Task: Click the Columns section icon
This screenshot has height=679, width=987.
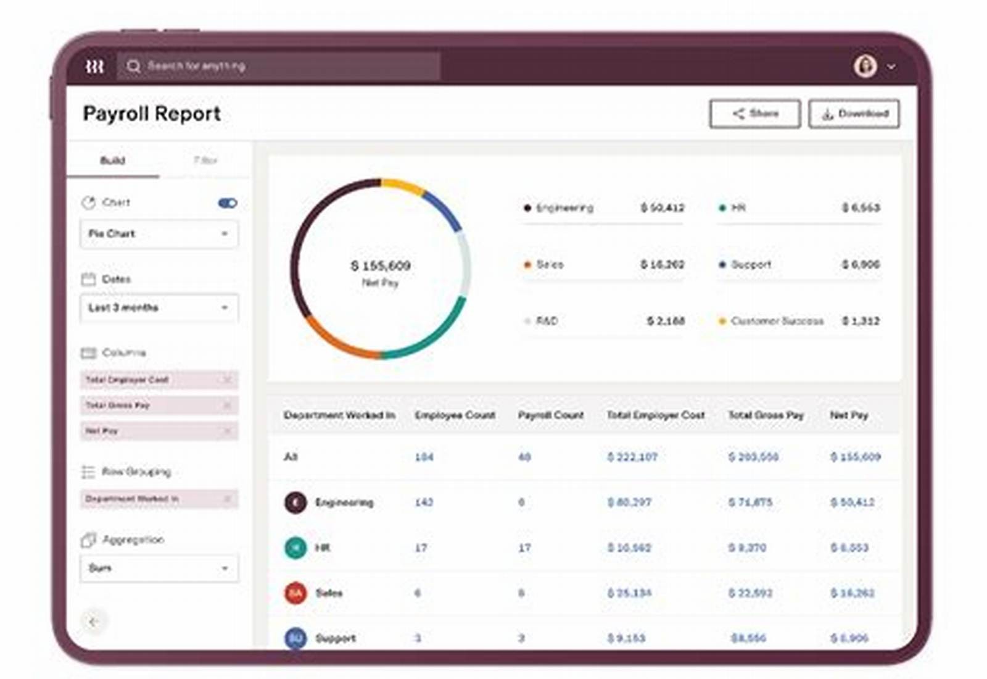Action: [x=89, y=353]
